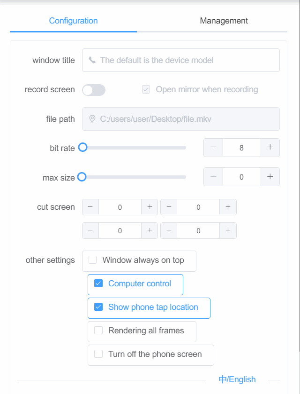
Task: Check Window always on top
Action: pyautogui.click(x=92, y=260)
